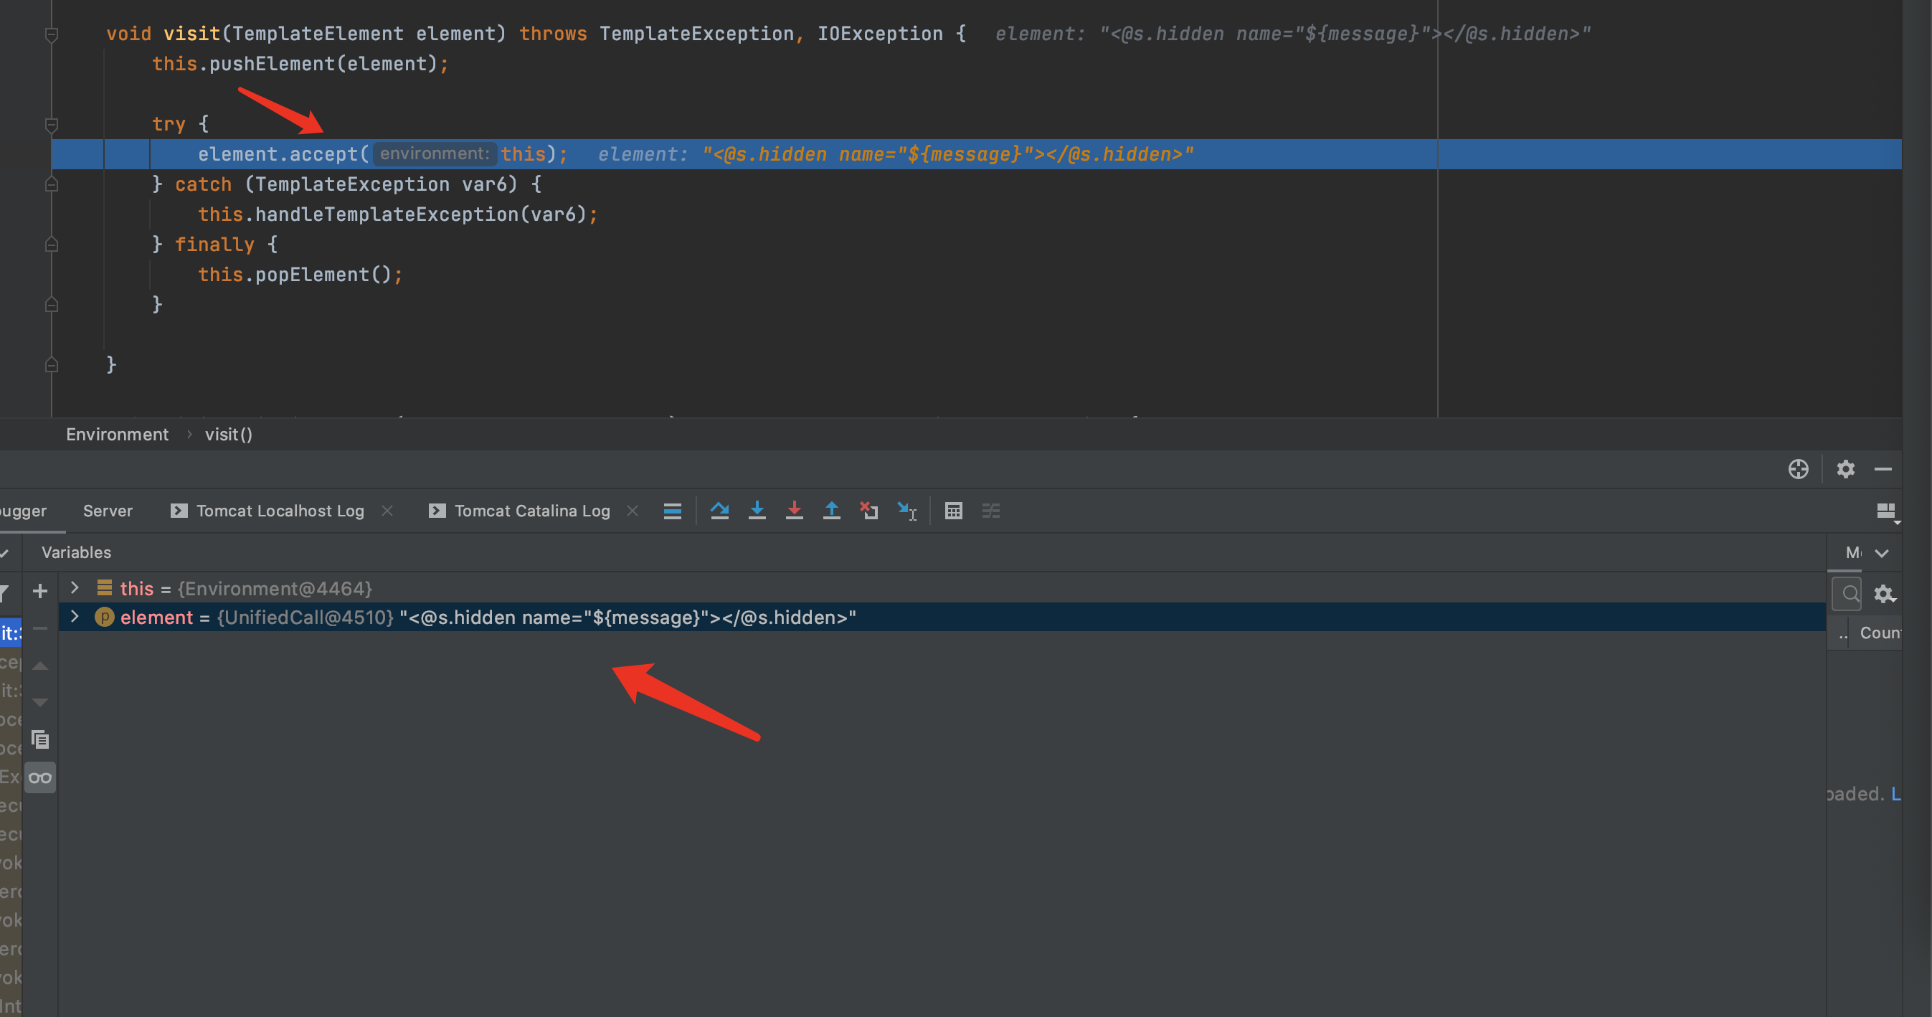Click the run to cursor icon in toolbar

coord(909,508)
